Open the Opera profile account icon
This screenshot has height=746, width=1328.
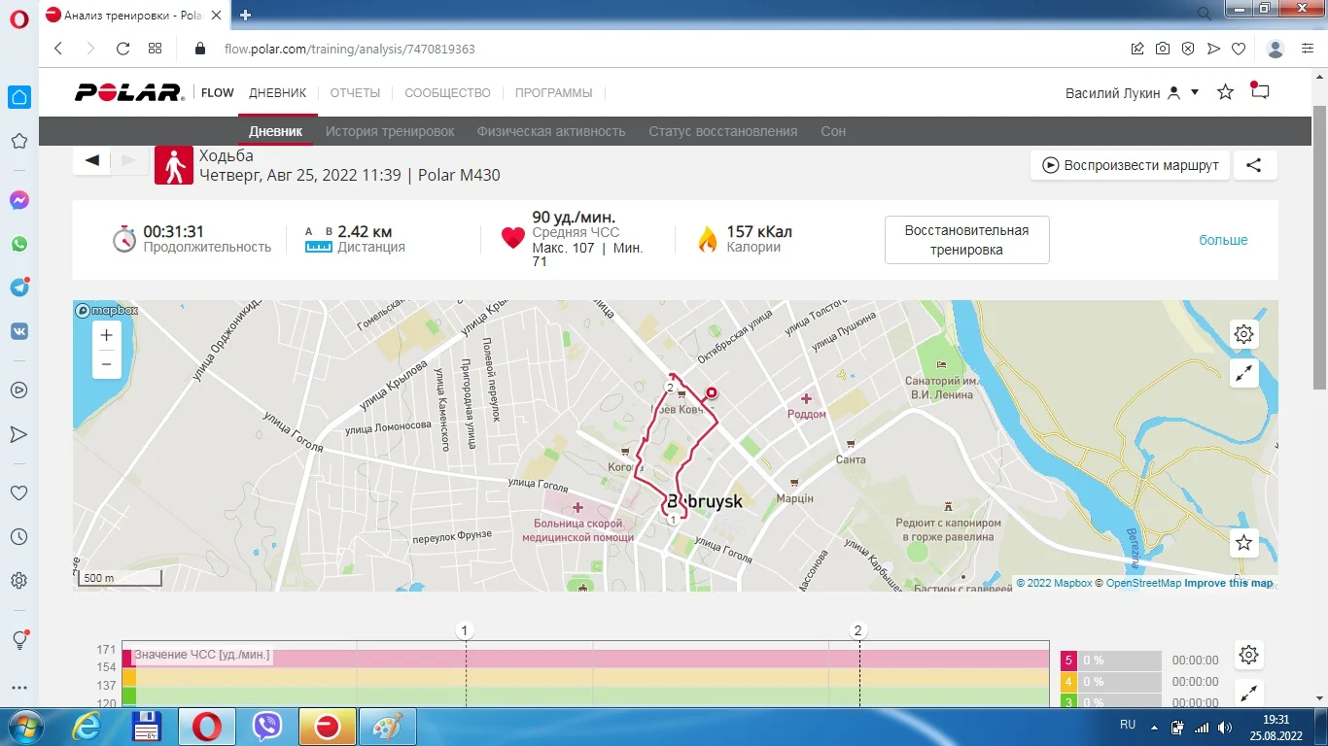pos(1276,49)
